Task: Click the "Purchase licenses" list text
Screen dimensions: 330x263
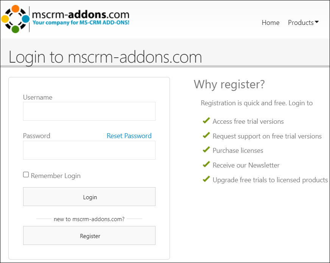Action: [x=238, y=151]
